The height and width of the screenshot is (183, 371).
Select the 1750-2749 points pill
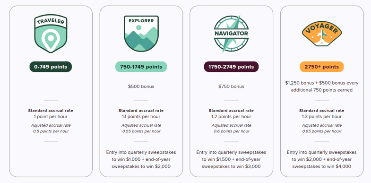point(231,67)
